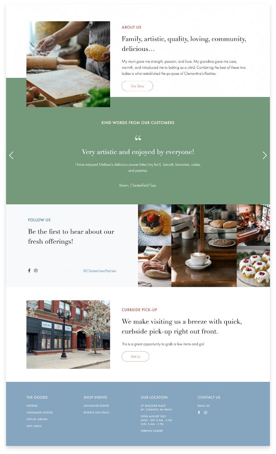Open Instagram icon in Follow Us section
Image resolution: width=276 pixels, height=454 pixels.
pyautogui.click(x=36, y=270)
